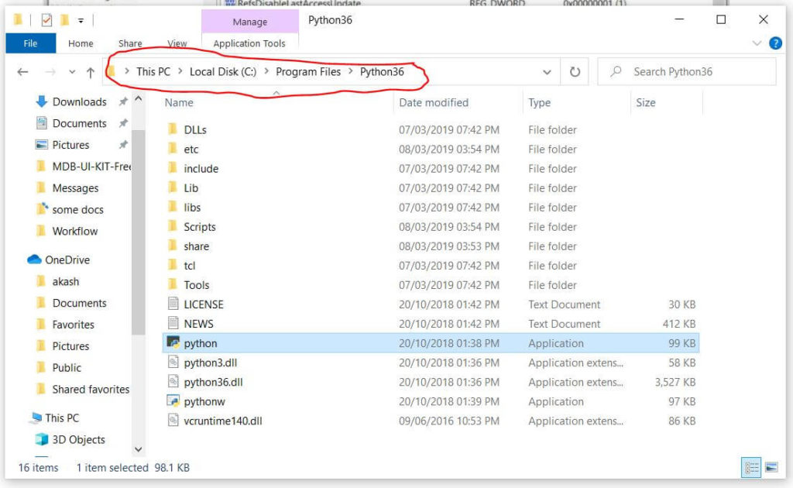Viewport: 793px width, 488px height.
Task: Open the Messages folder in sidebar
Action: [75, 188]
